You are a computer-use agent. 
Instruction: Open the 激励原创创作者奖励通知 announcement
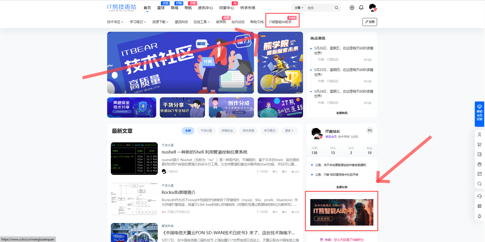[x=341, y=165]
